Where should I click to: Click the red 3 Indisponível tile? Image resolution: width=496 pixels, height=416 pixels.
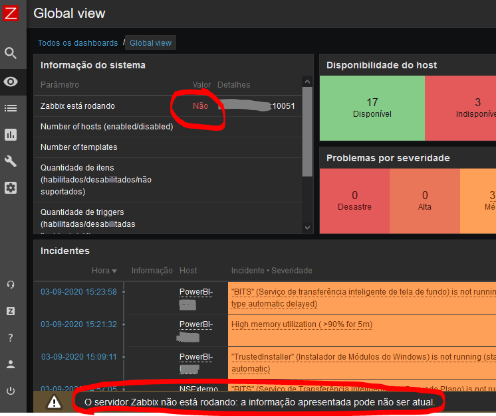coord(461,108)
